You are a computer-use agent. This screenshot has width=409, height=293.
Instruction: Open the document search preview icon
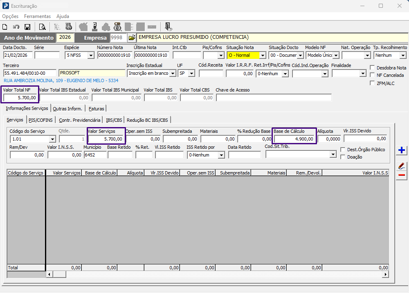42,27
